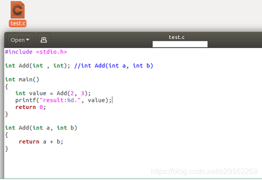Click the closing brace of main
This screenshot has width=262, height=180.
coord(7,114)
